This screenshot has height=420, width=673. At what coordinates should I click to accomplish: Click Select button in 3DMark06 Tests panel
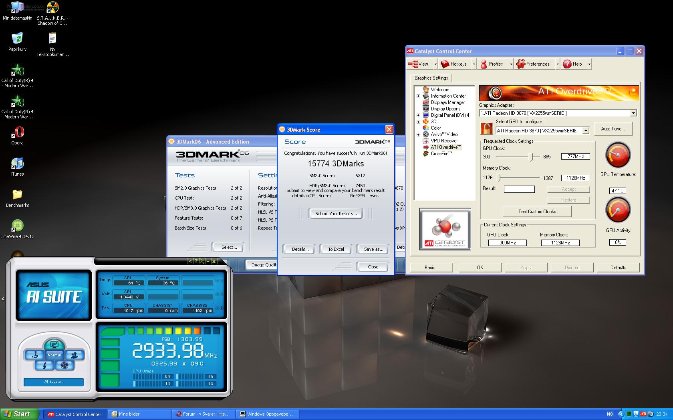[229, 247]
